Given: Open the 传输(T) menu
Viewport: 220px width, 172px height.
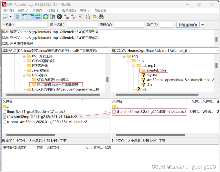Looking at the screenshot, I should [52, 10].
